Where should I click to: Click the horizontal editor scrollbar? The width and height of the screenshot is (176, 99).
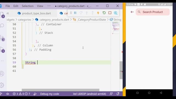point(61,90)
